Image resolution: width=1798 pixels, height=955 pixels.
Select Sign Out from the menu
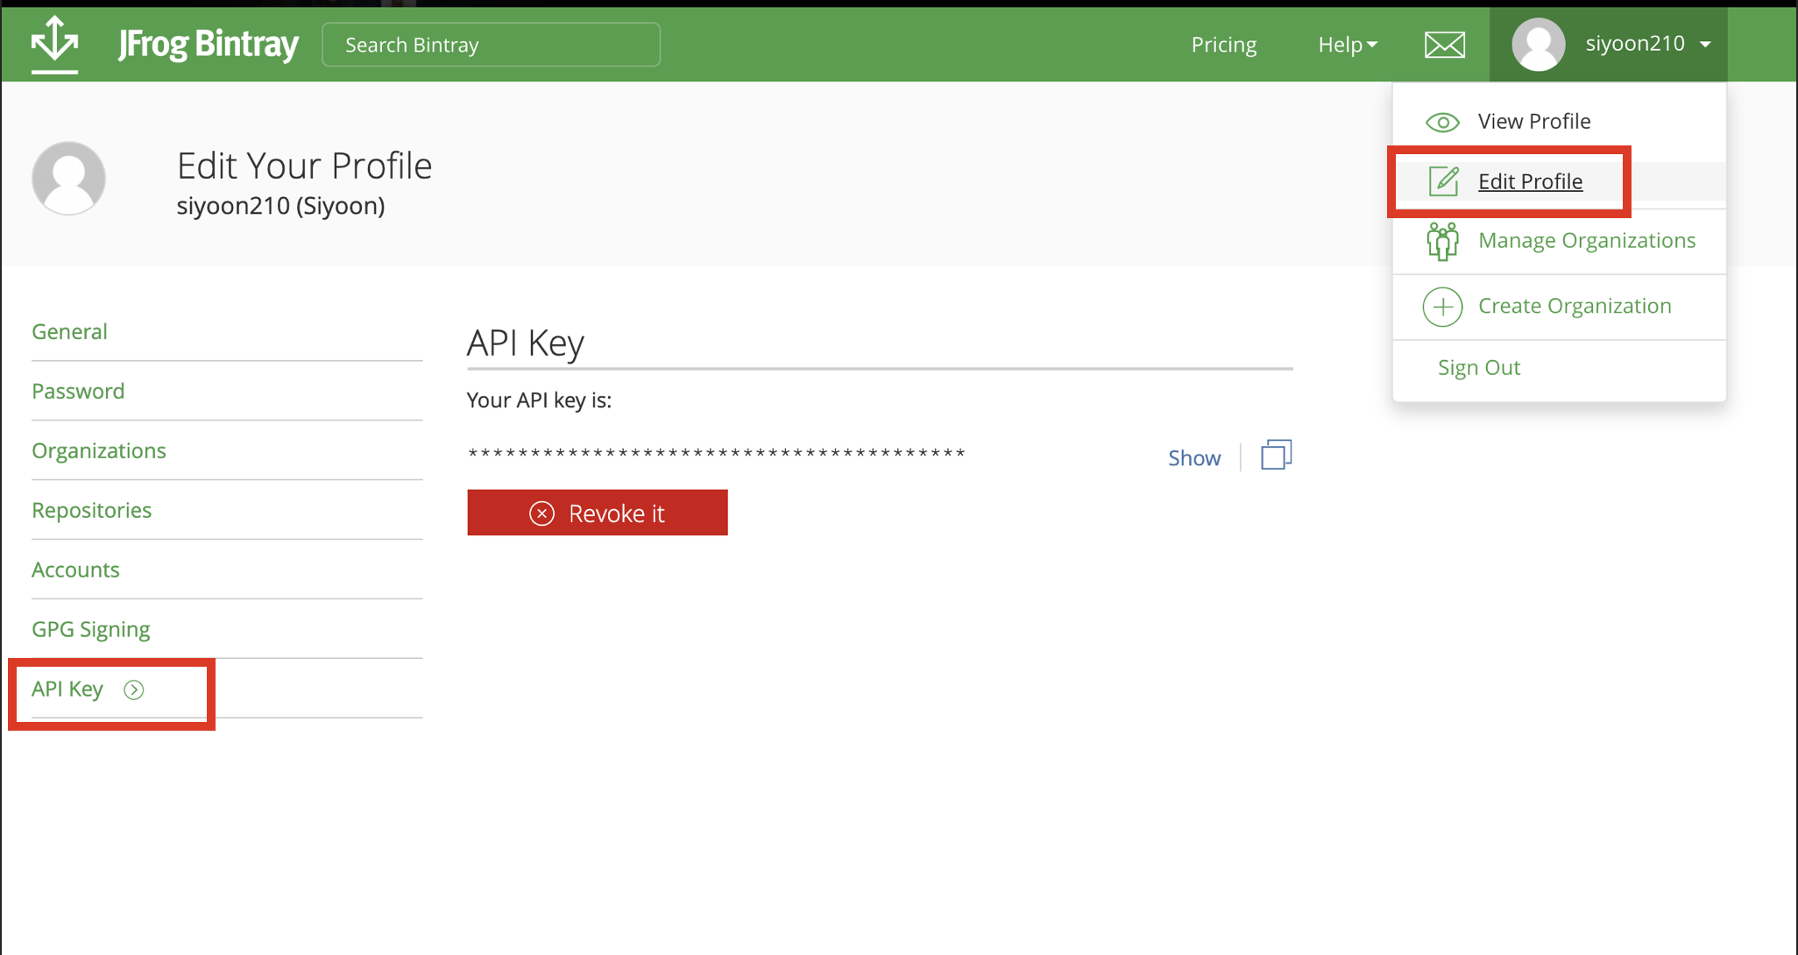[x=1478, y=368]
